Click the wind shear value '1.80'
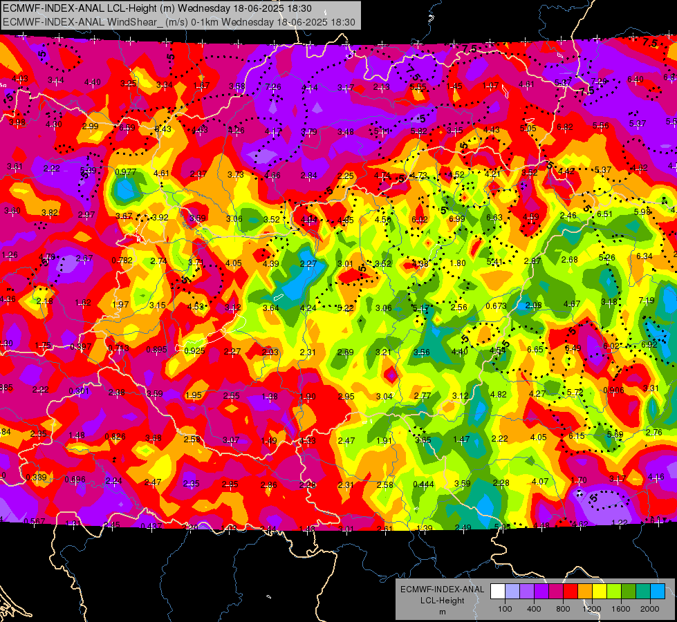677x622 pixels. 458,263
